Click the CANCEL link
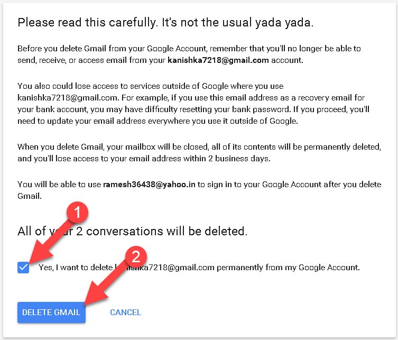Viewport: 398px width, 340px height. pyautogui.click(x=125, y=313)
